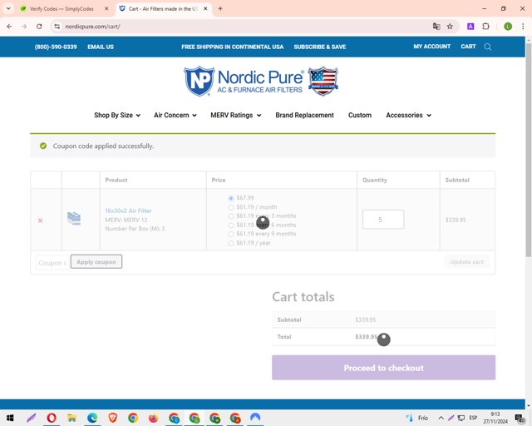Click the Made in USA flag badge
Screen dimensions: 532x426
323,81
